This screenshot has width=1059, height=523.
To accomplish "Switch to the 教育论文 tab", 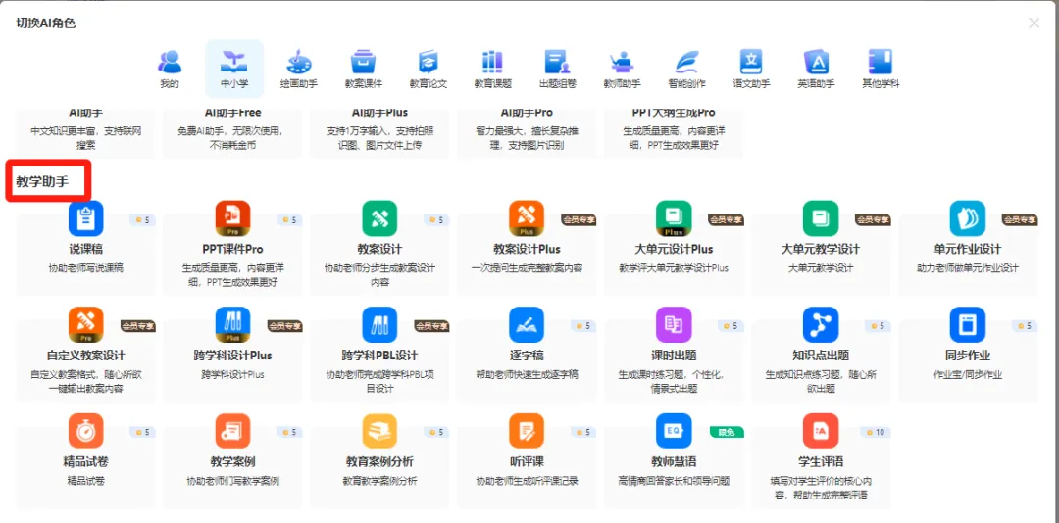I will pyautogui.click(x=429, y=70).
